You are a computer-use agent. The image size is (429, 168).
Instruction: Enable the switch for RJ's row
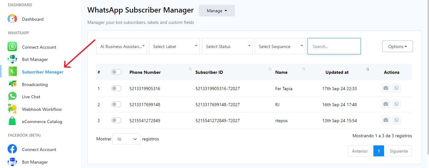(x=116, y=105)
